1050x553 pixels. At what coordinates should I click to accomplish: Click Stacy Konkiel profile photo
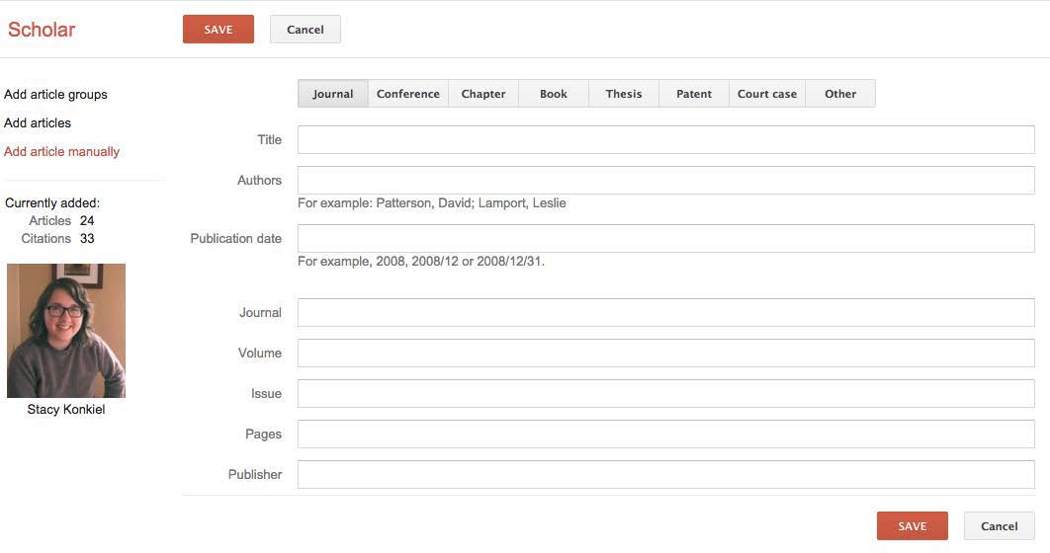66,331
